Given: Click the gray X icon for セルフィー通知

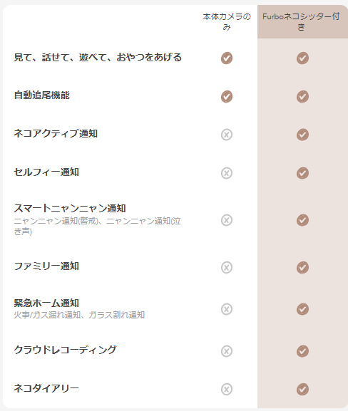Looking at the screenshot, I should tap(227, 173).
